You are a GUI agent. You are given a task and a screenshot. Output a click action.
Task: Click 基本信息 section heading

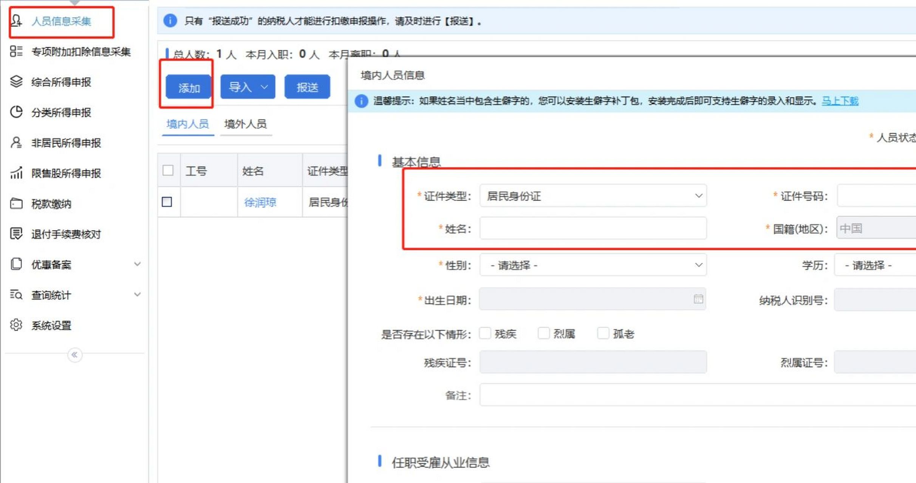(x=416, y=162)
